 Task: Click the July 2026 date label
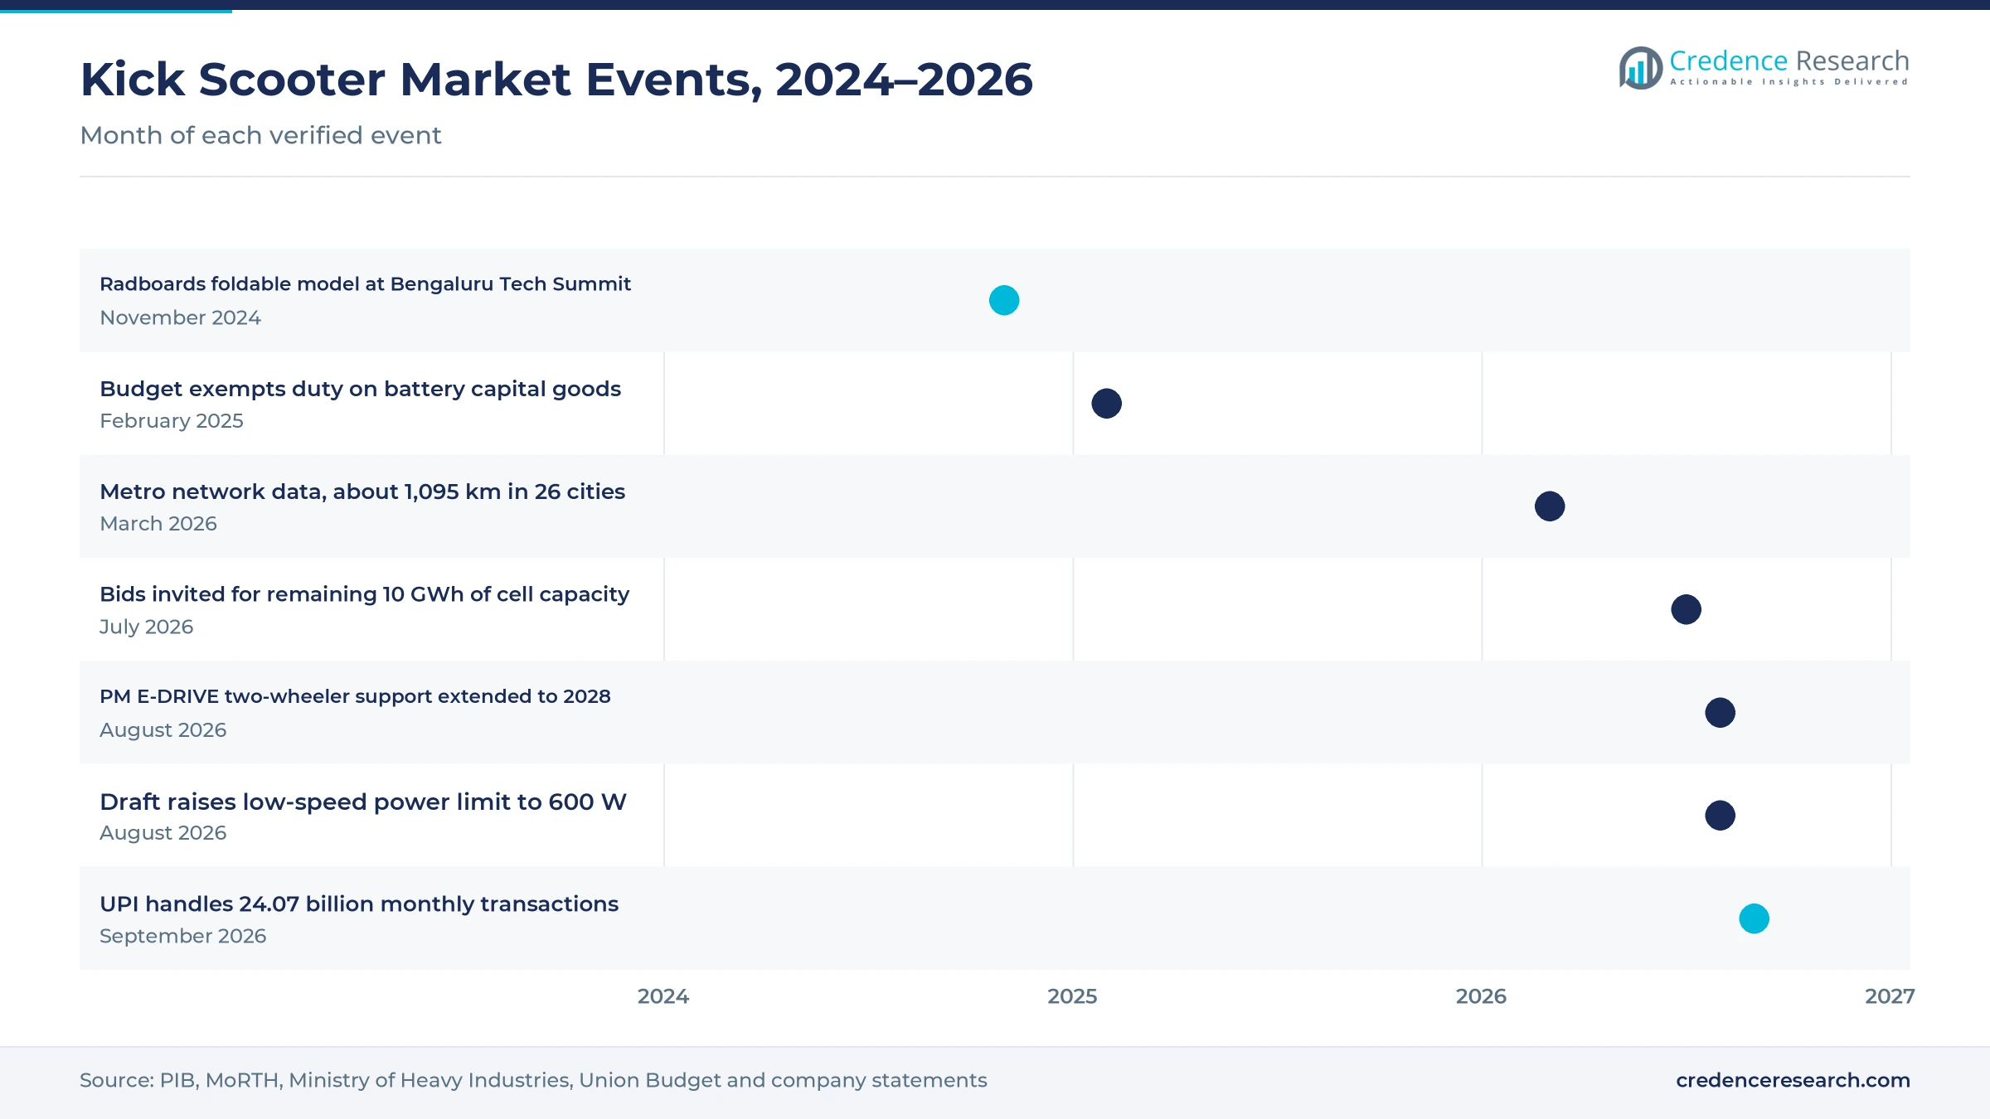click(x=146, y=627)
